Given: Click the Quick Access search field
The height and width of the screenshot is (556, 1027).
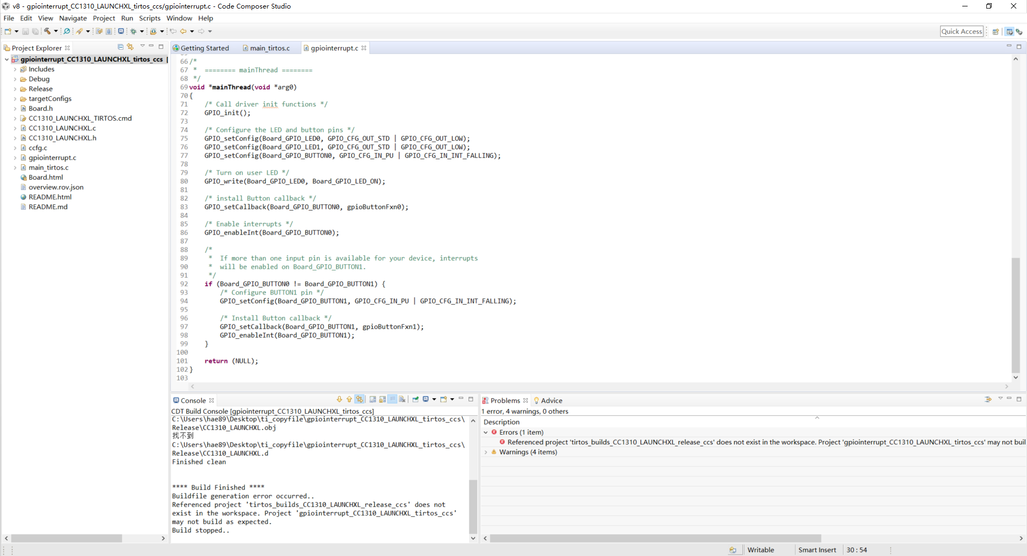Looking at the screenshot, I should click(x=961, y=32).
